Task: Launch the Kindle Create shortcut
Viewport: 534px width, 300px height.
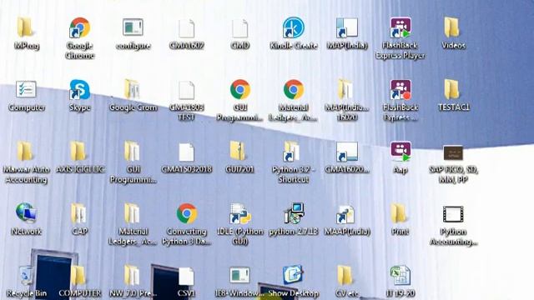Action: (x=293, y=27)
